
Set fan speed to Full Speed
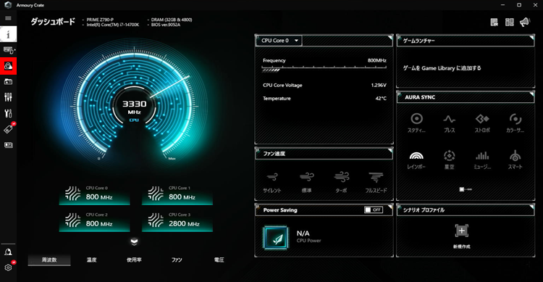[376, 182]
